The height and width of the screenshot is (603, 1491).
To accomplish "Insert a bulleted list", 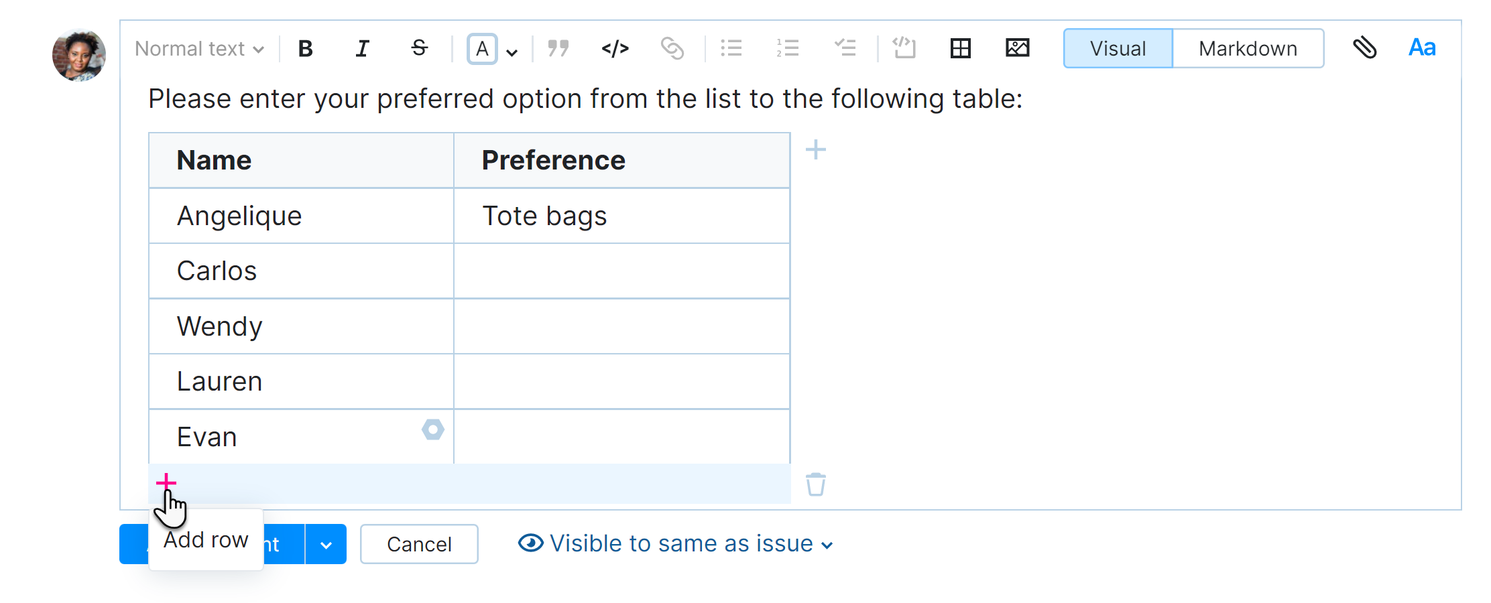I will click(731, 48).
